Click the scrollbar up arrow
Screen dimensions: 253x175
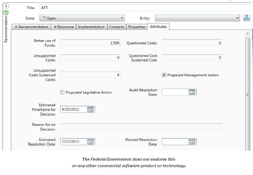(x=247, y=33)
